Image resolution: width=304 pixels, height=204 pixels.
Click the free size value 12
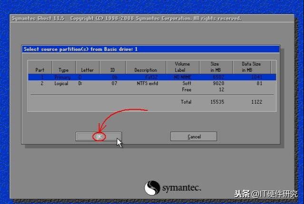221,90
